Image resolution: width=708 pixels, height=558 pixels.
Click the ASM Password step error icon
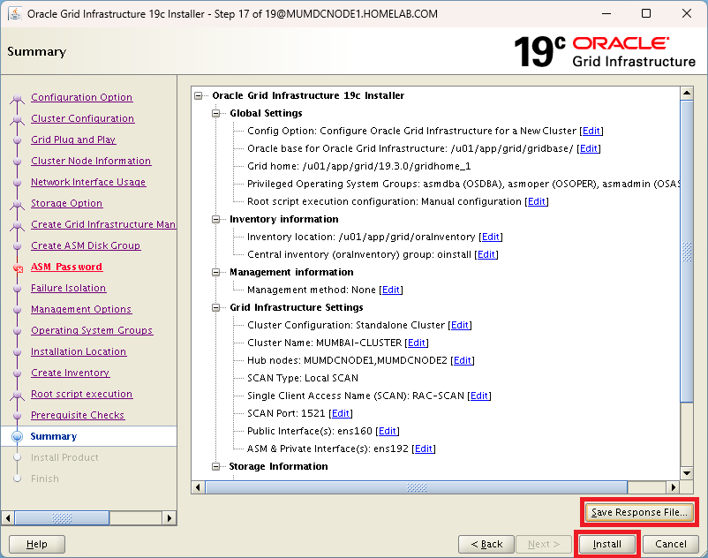pyautogui.click(x=17, y=268)
